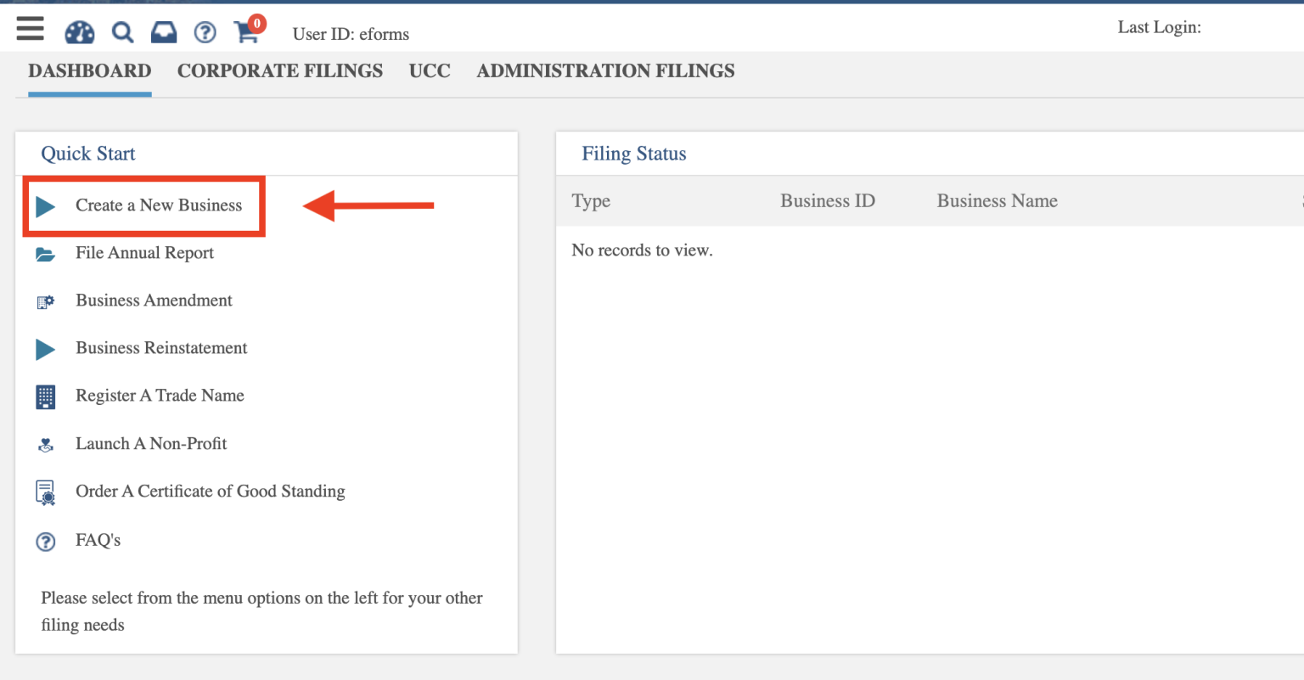Go to the Dashboard tab
The image size is (1304, 680).
click(89, 71)
